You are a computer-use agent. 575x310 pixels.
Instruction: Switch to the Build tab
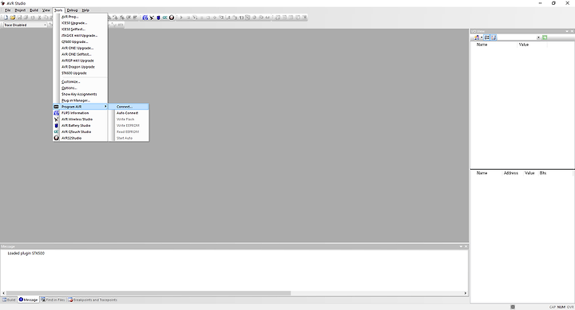tap(9, 300)
